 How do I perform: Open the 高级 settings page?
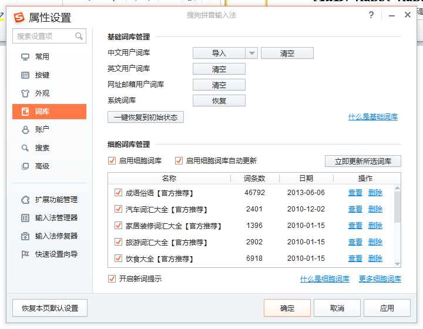pos(49,166)
